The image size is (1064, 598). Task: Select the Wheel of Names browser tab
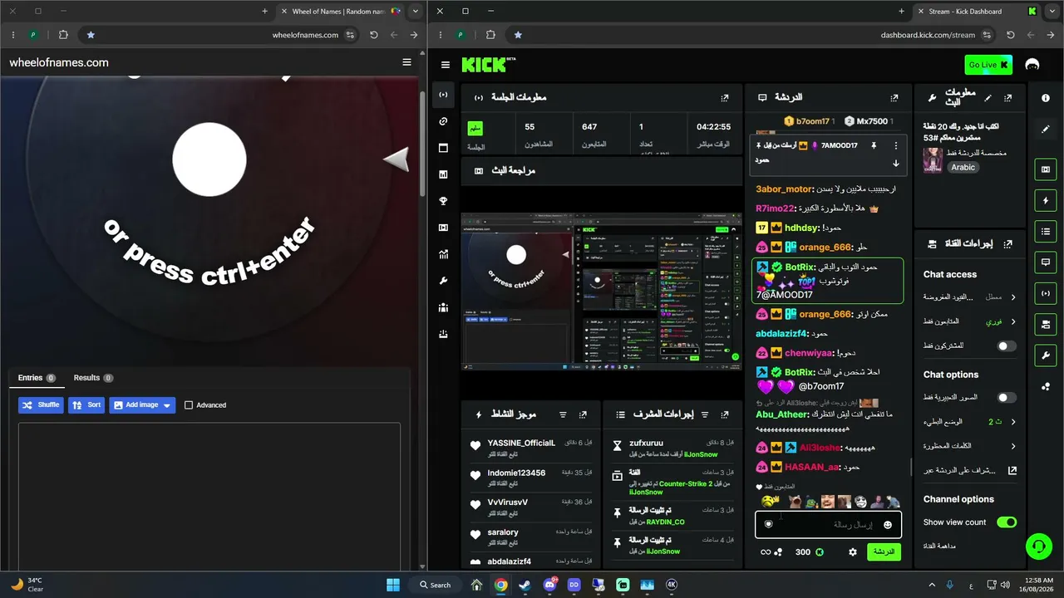(x=341, y=12)
